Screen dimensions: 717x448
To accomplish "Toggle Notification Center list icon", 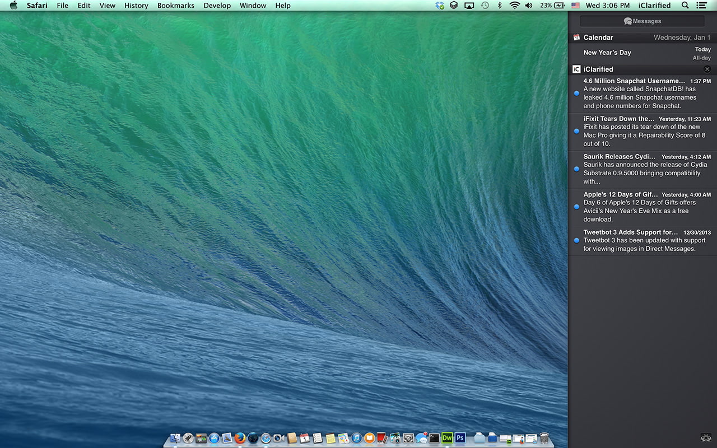I will [x=701, y=6].
